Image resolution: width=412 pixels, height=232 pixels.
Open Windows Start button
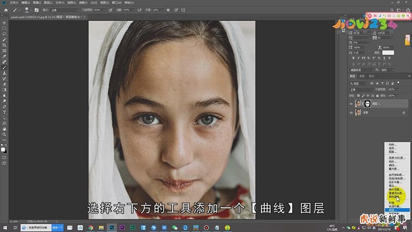pyautogui.click(x=5, y=228)
